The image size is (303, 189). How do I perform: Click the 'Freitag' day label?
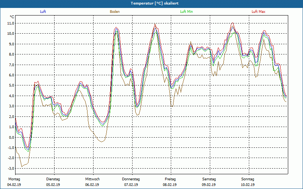(170, 179)
